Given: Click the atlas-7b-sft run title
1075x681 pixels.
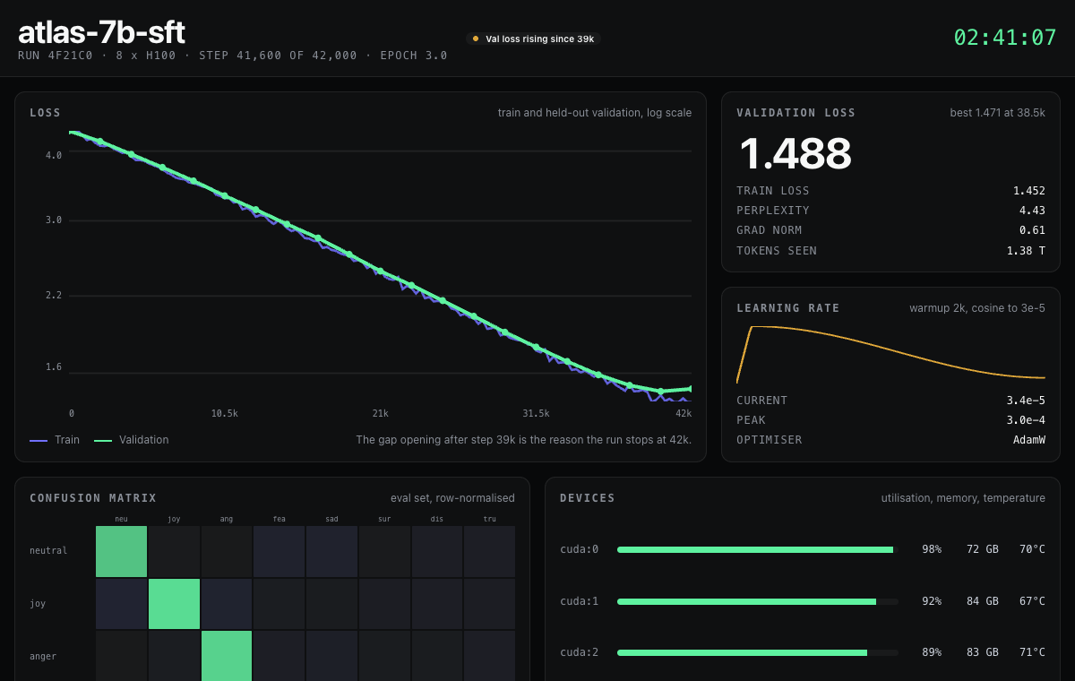Looking at the screenshot, I should coord(101,32).
